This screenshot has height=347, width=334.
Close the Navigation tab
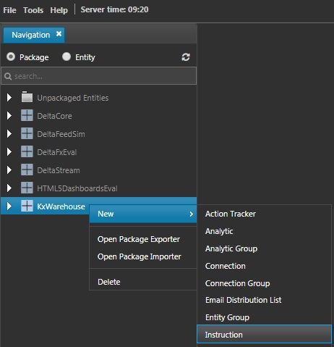pyautogui.click(x=59, y=34)
